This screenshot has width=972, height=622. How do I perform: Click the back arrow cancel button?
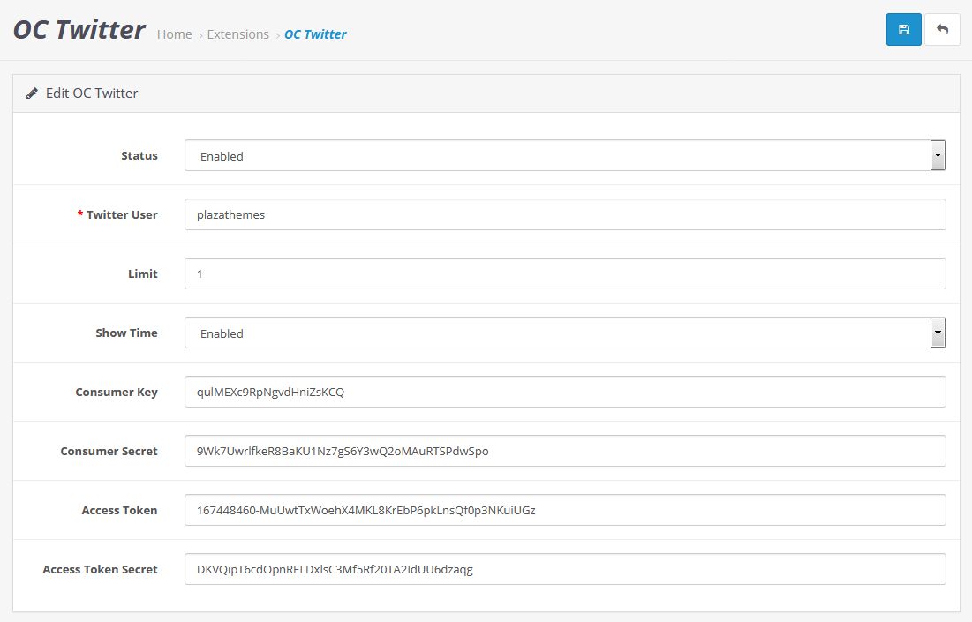point(942,29)
